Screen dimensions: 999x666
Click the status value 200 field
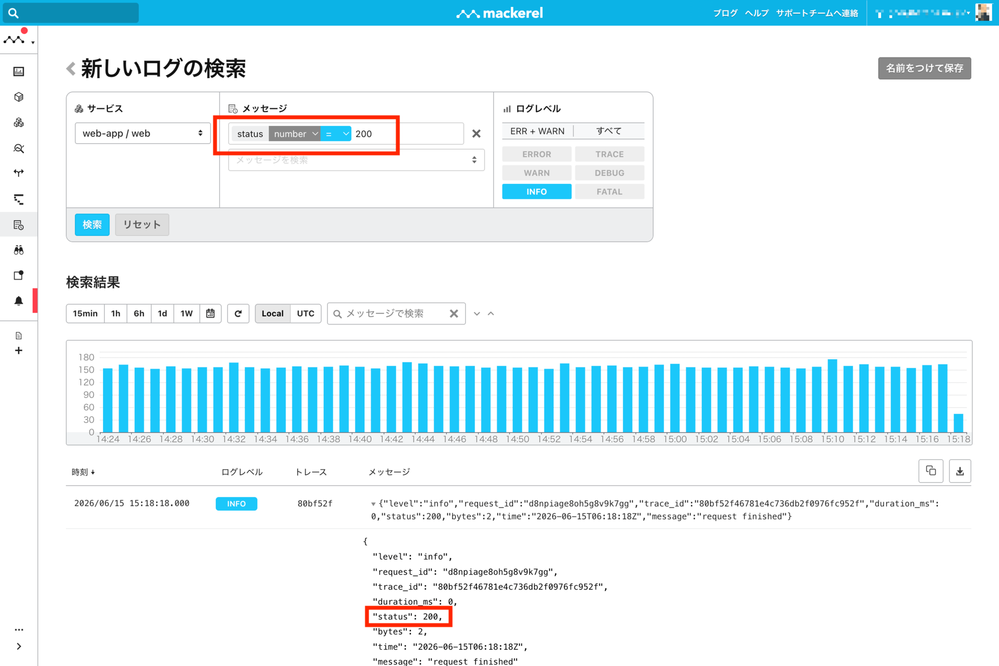[407, 134]
